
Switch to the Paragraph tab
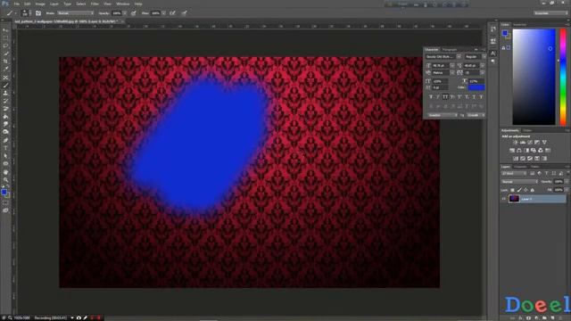(x=450, y=50)
